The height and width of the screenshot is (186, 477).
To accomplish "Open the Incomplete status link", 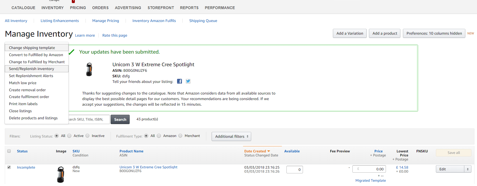I will coord(26,167).
